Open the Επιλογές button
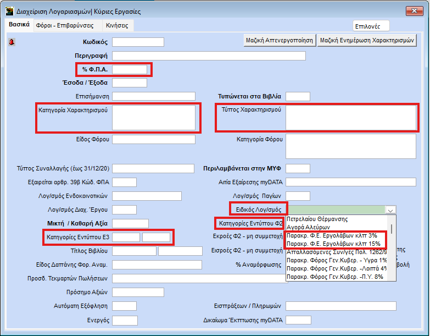Screen dimensions: 430x336 click(371, 26)
